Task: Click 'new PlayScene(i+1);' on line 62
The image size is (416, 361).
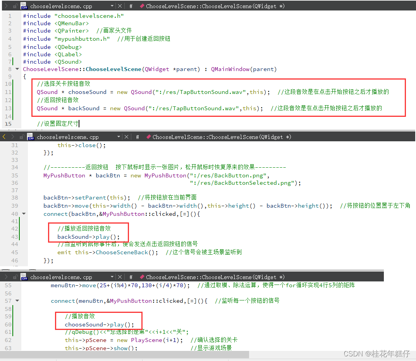Action: click(x=150, y=340)
